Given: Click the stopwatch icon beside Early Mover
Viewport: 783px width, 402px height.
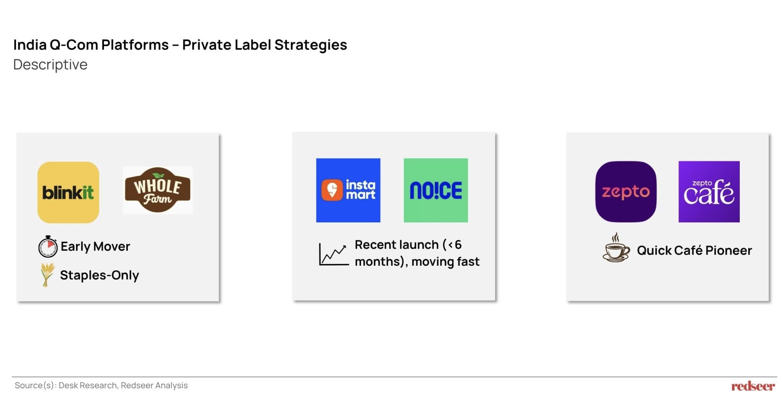Looking at the screenshot, I should point(48,247).
